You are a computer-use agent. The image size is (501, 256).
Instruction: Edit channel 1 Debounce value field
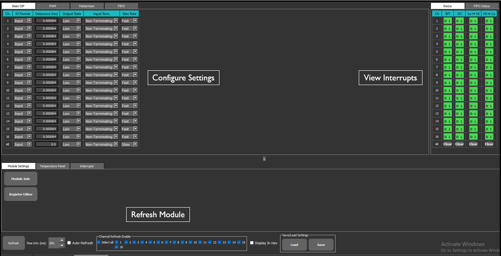point(46,20)
